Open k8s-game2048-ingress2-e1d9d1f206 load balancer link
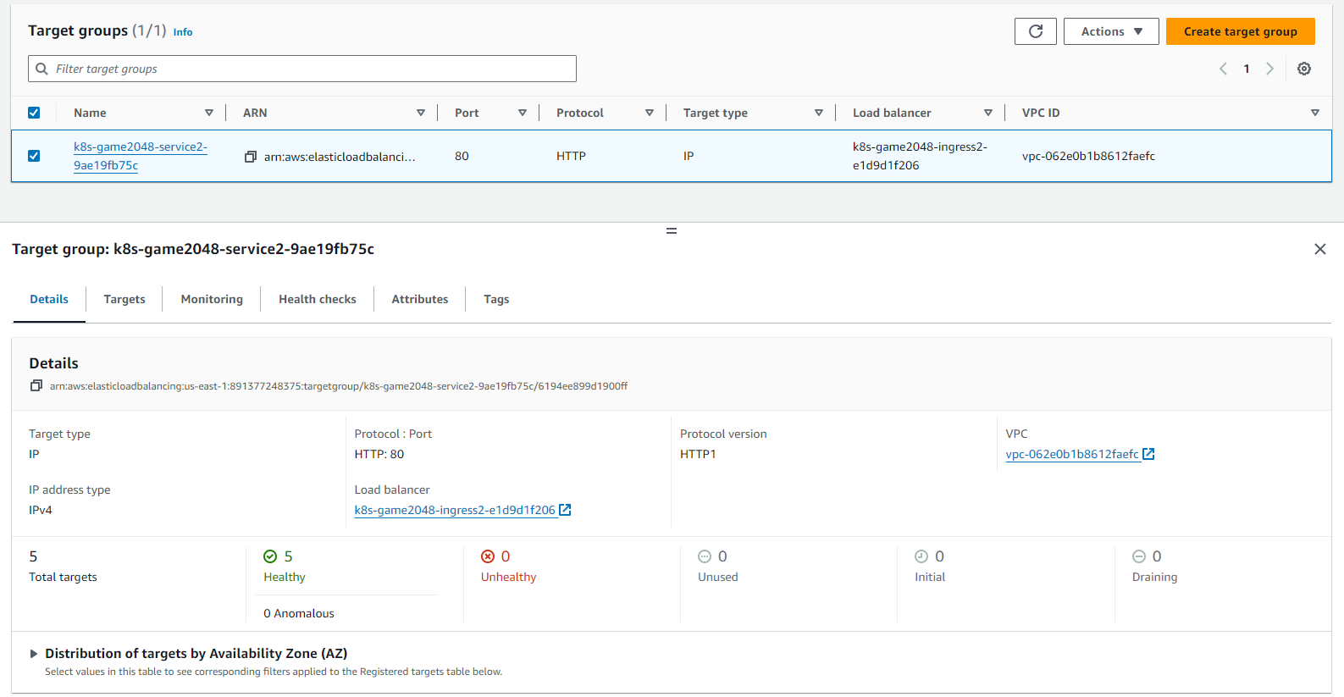1344x697 pixels. (455, 510)
